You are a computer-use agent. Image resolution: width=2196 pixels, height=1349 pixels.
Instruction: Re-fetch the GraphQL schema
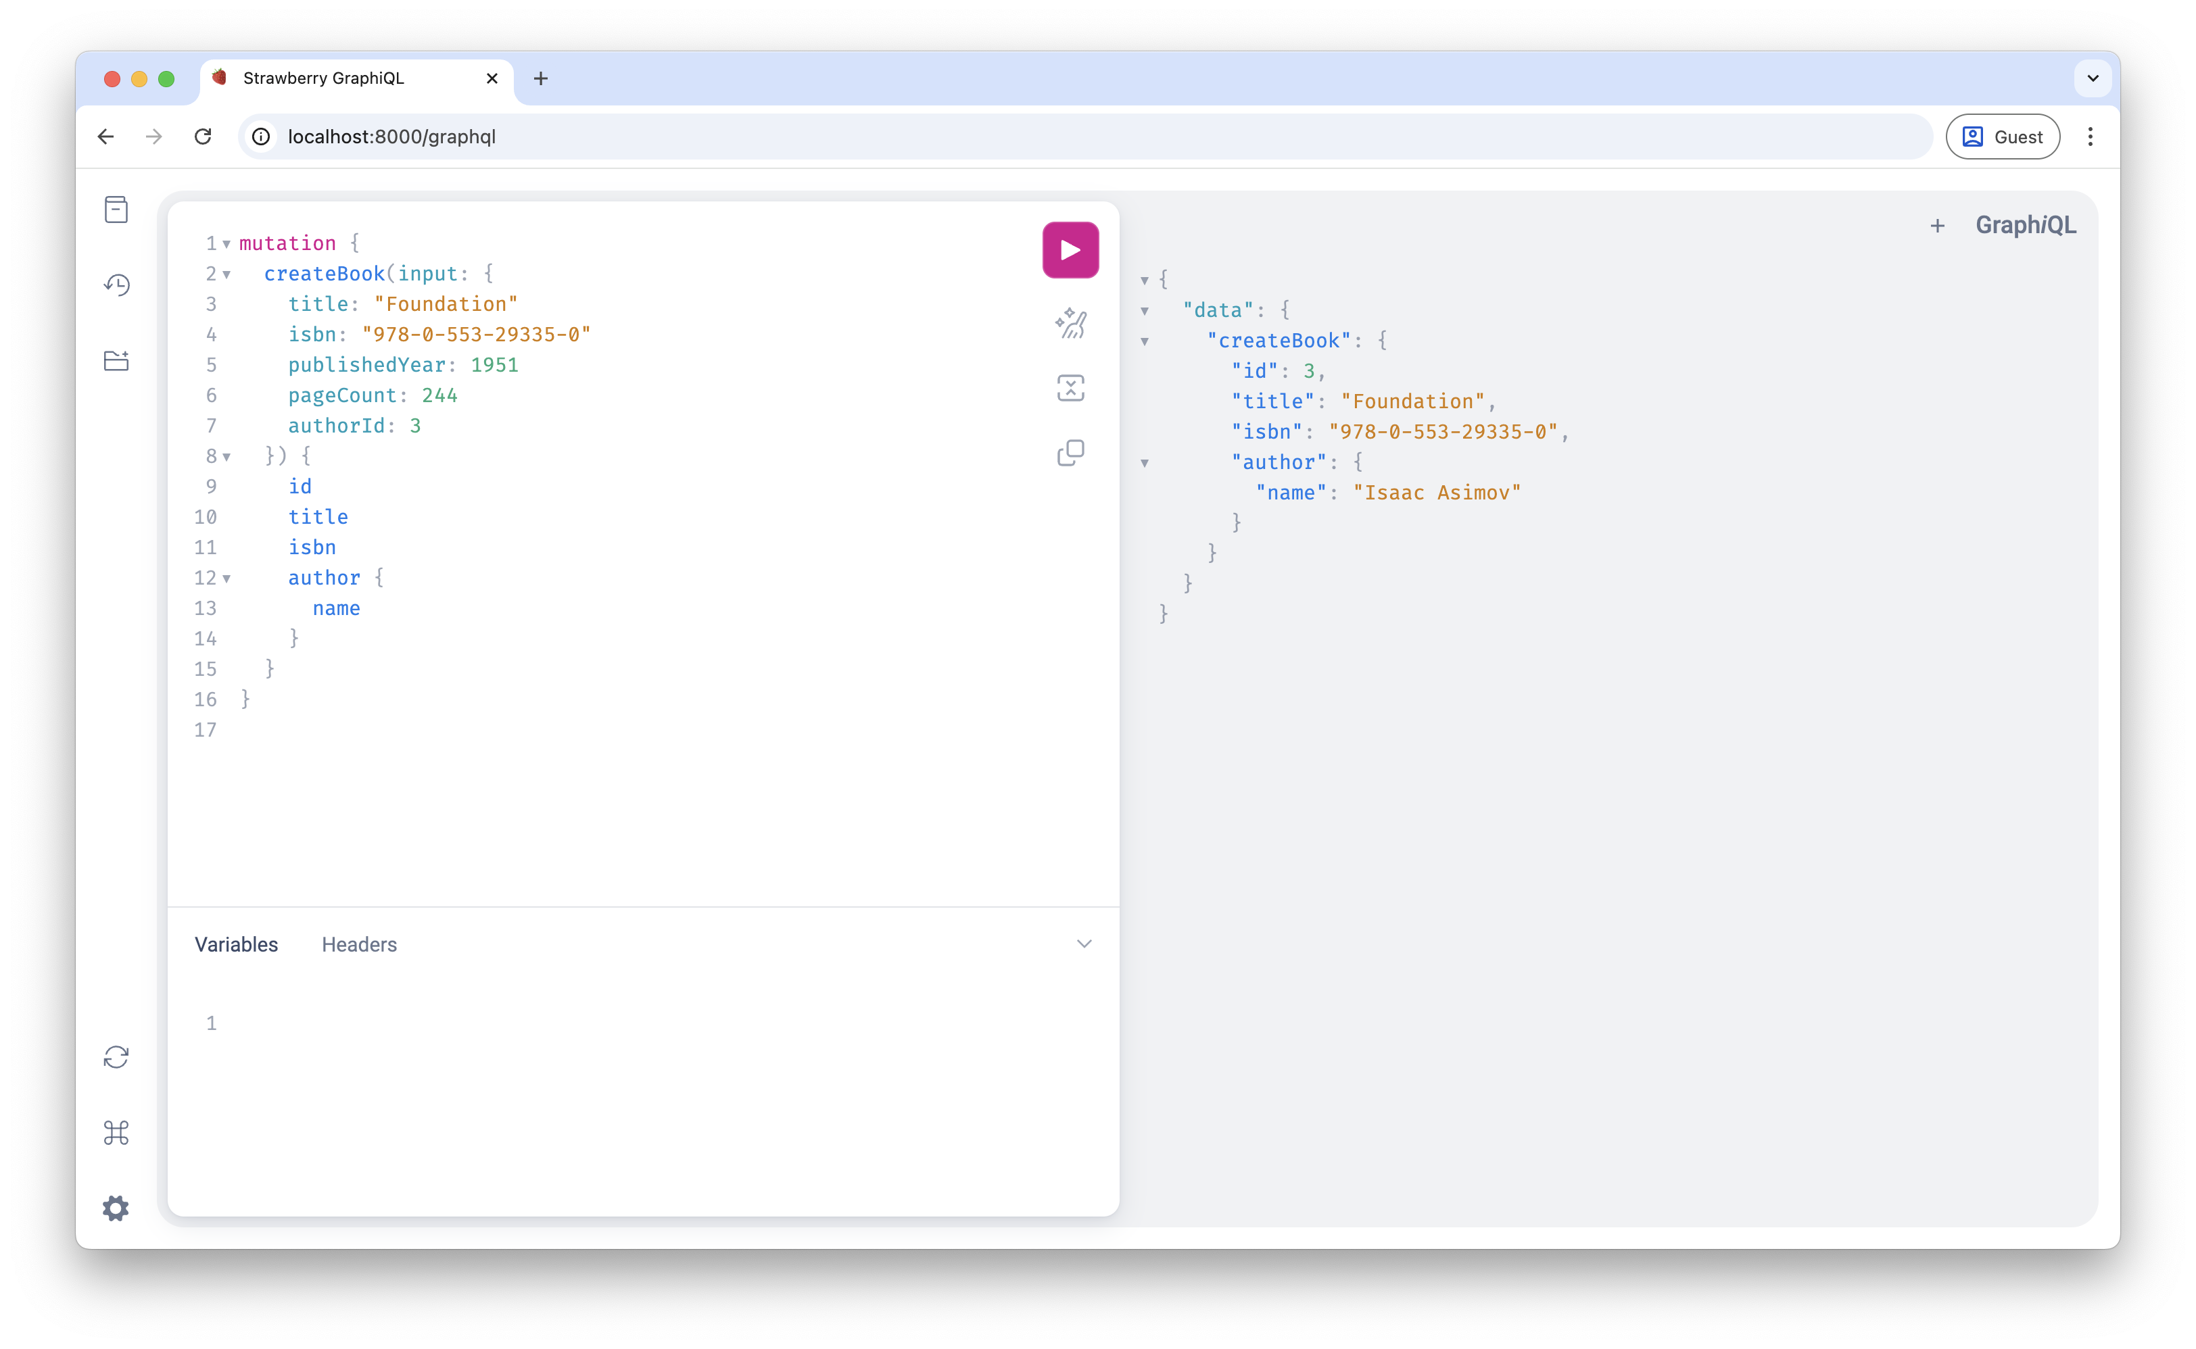116,1057
